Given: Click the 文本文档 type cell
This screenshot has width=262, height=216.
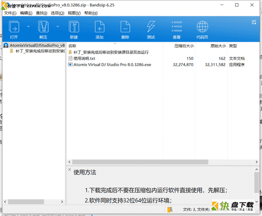Looking at the screenshot, I should 237,58.
